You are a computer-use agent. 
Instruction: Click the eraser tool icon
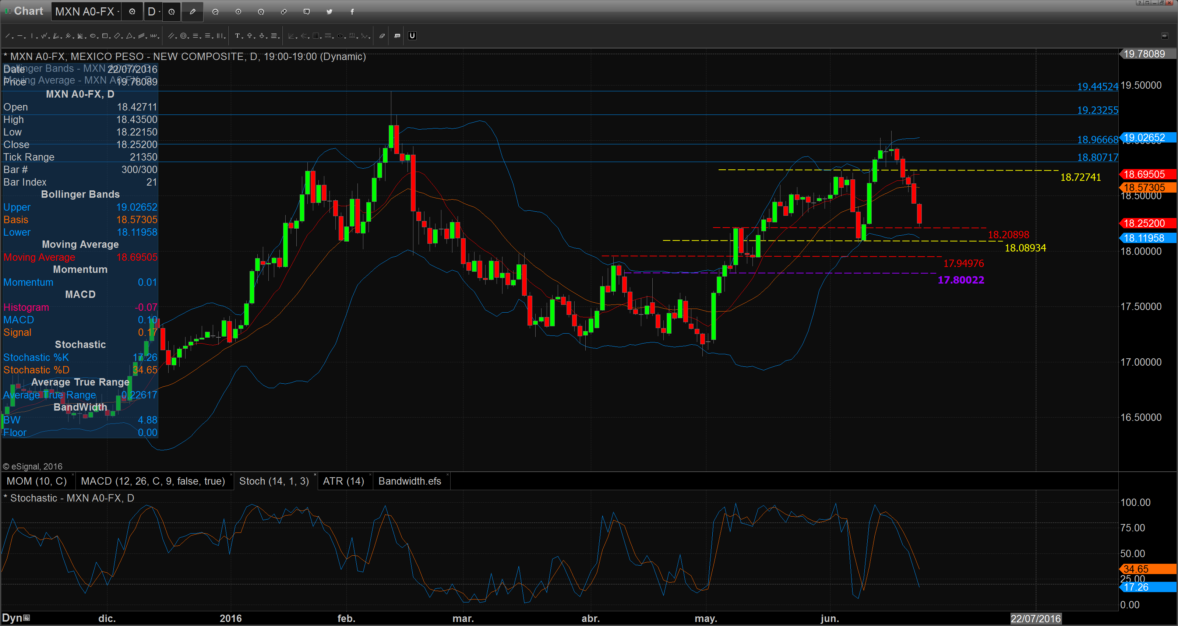[382, 36]
